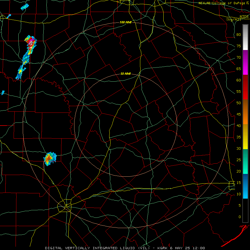Select the "60" value on the VIL scale
This screenshot has height=250, width=250.
(239, 80)
